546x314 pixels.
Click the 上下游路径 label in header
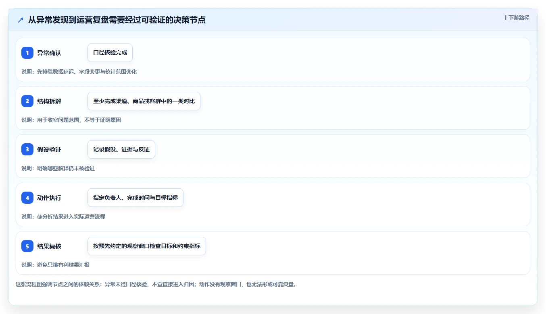(x=516, y=18)
